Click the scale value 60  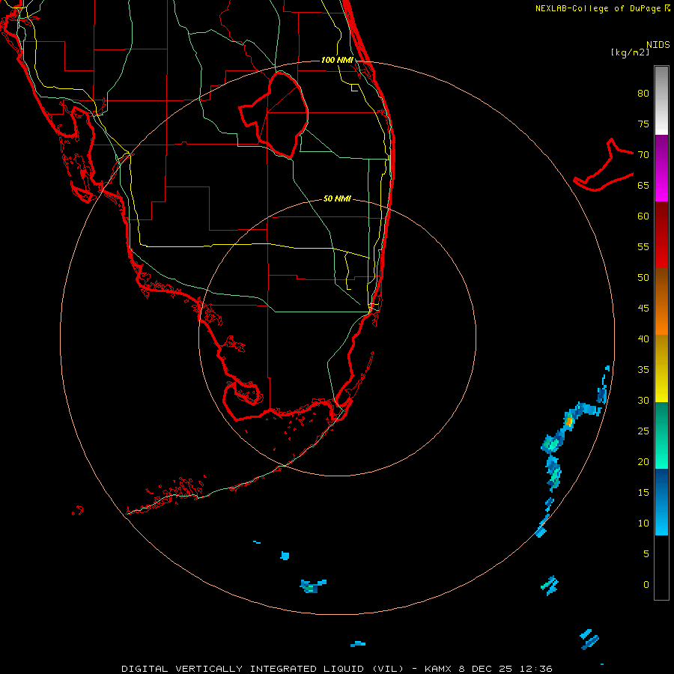click(643, 216)
